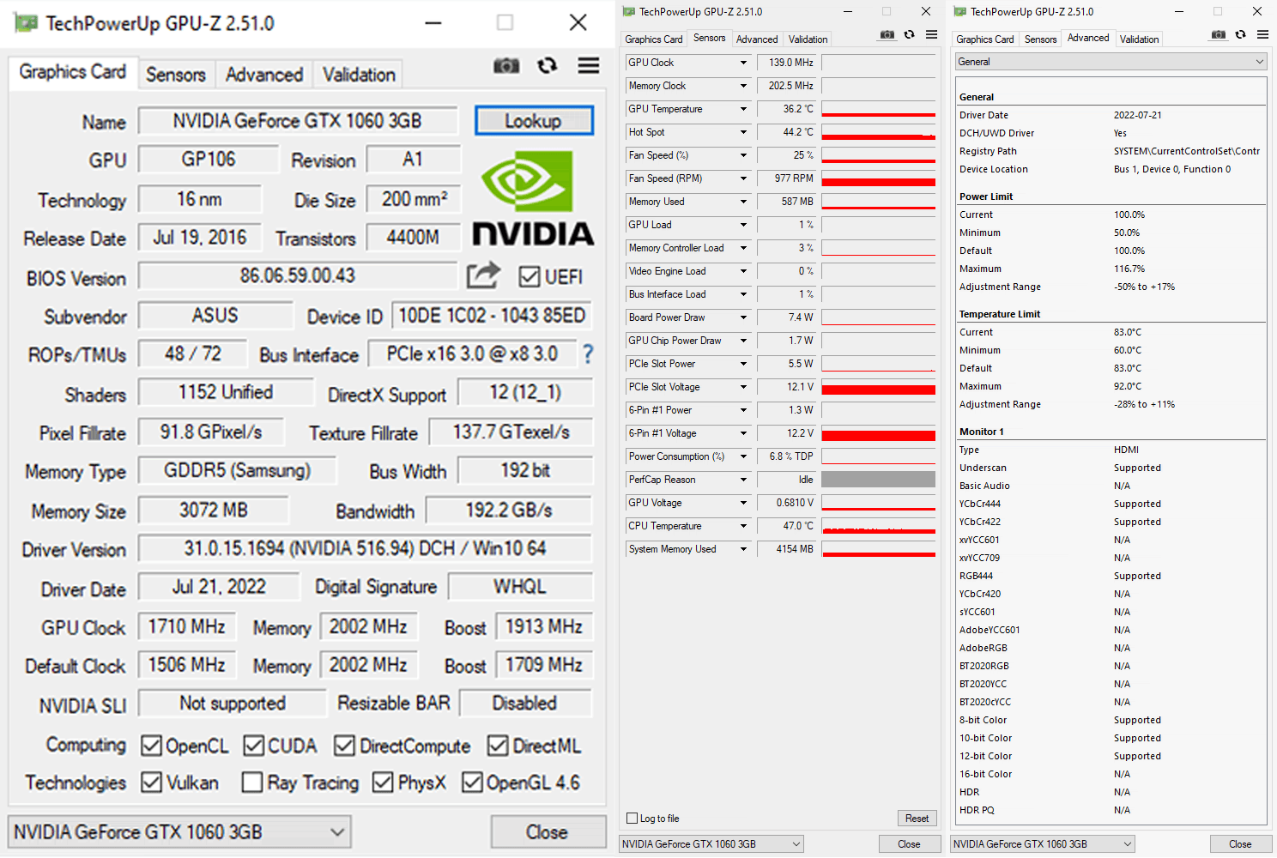The width and height of the screenshot is (1277, 858).
Task: Toggle the OpenCL checkbox
Action: click(x=151, y=746)
